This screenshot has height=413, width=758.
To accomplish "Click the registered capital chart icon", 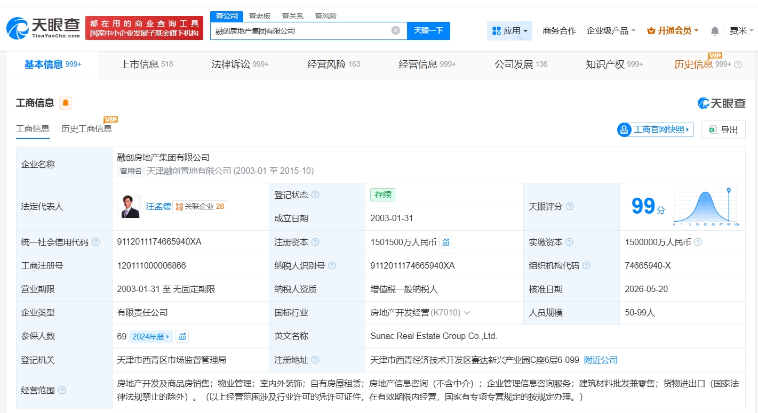I will (x=446, y=242).
